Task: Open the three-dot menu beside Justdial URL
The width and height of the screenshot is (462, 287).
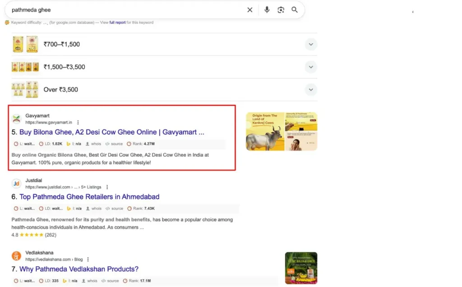Action: [x=107, y=187]
